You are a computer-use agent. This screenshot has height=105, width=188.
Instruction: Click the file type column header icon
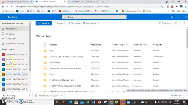pyautogui.click(x=45, y=45)
